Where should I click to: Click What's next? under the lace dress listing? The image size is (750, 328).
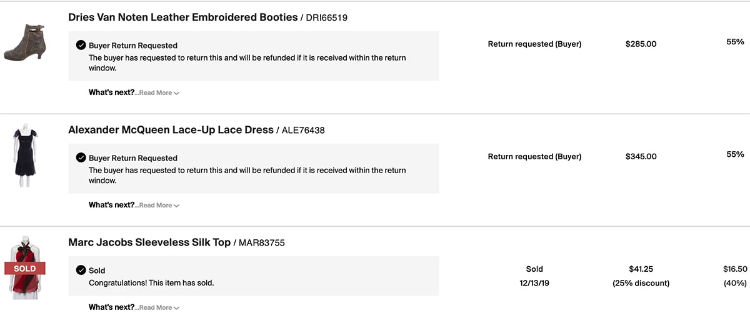click(x=111, y=205)
